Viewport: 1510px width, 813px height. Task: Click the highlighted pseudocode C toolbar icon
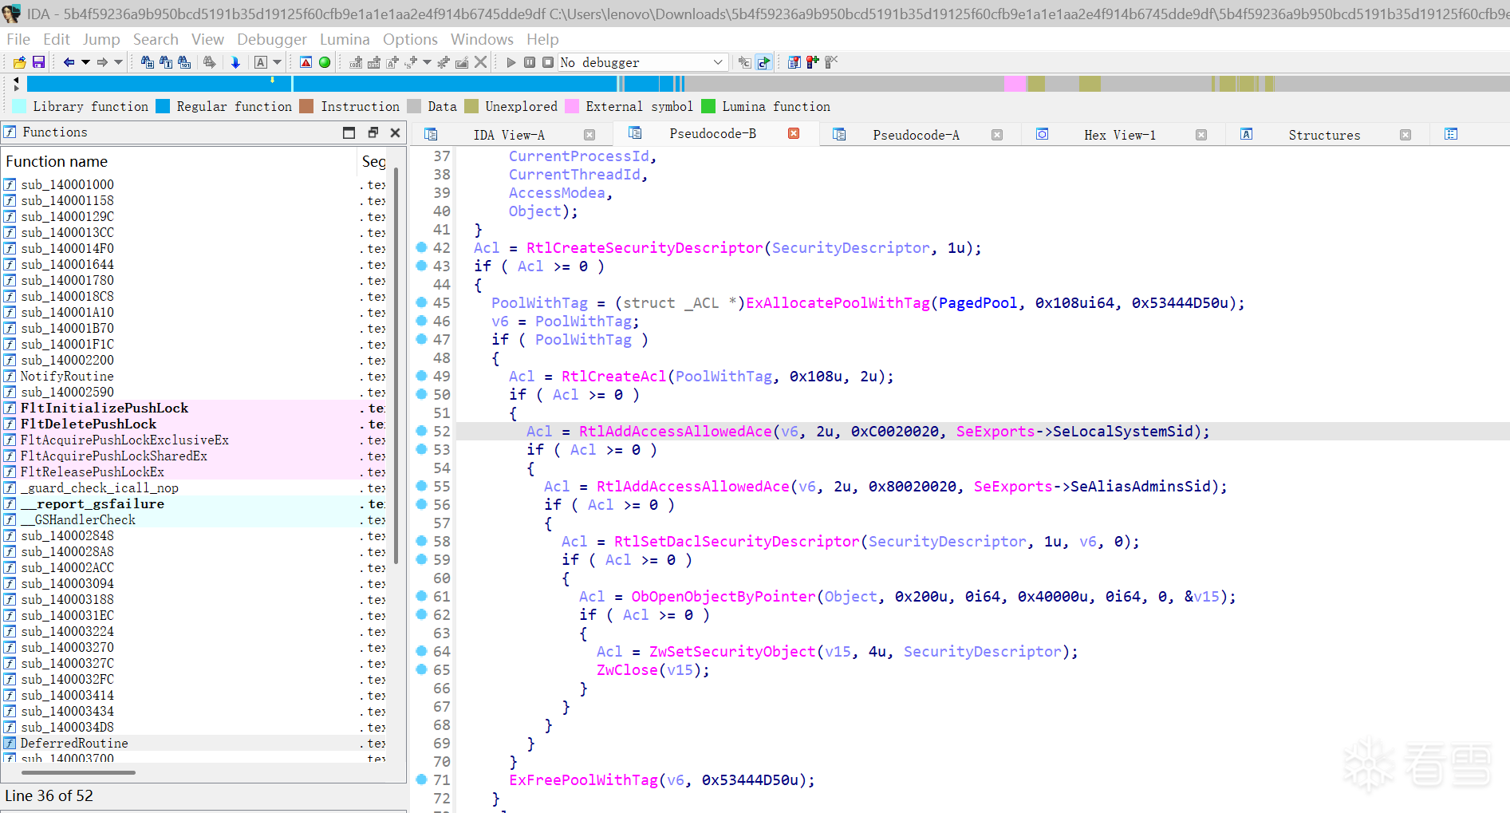[x=764, y=62]
